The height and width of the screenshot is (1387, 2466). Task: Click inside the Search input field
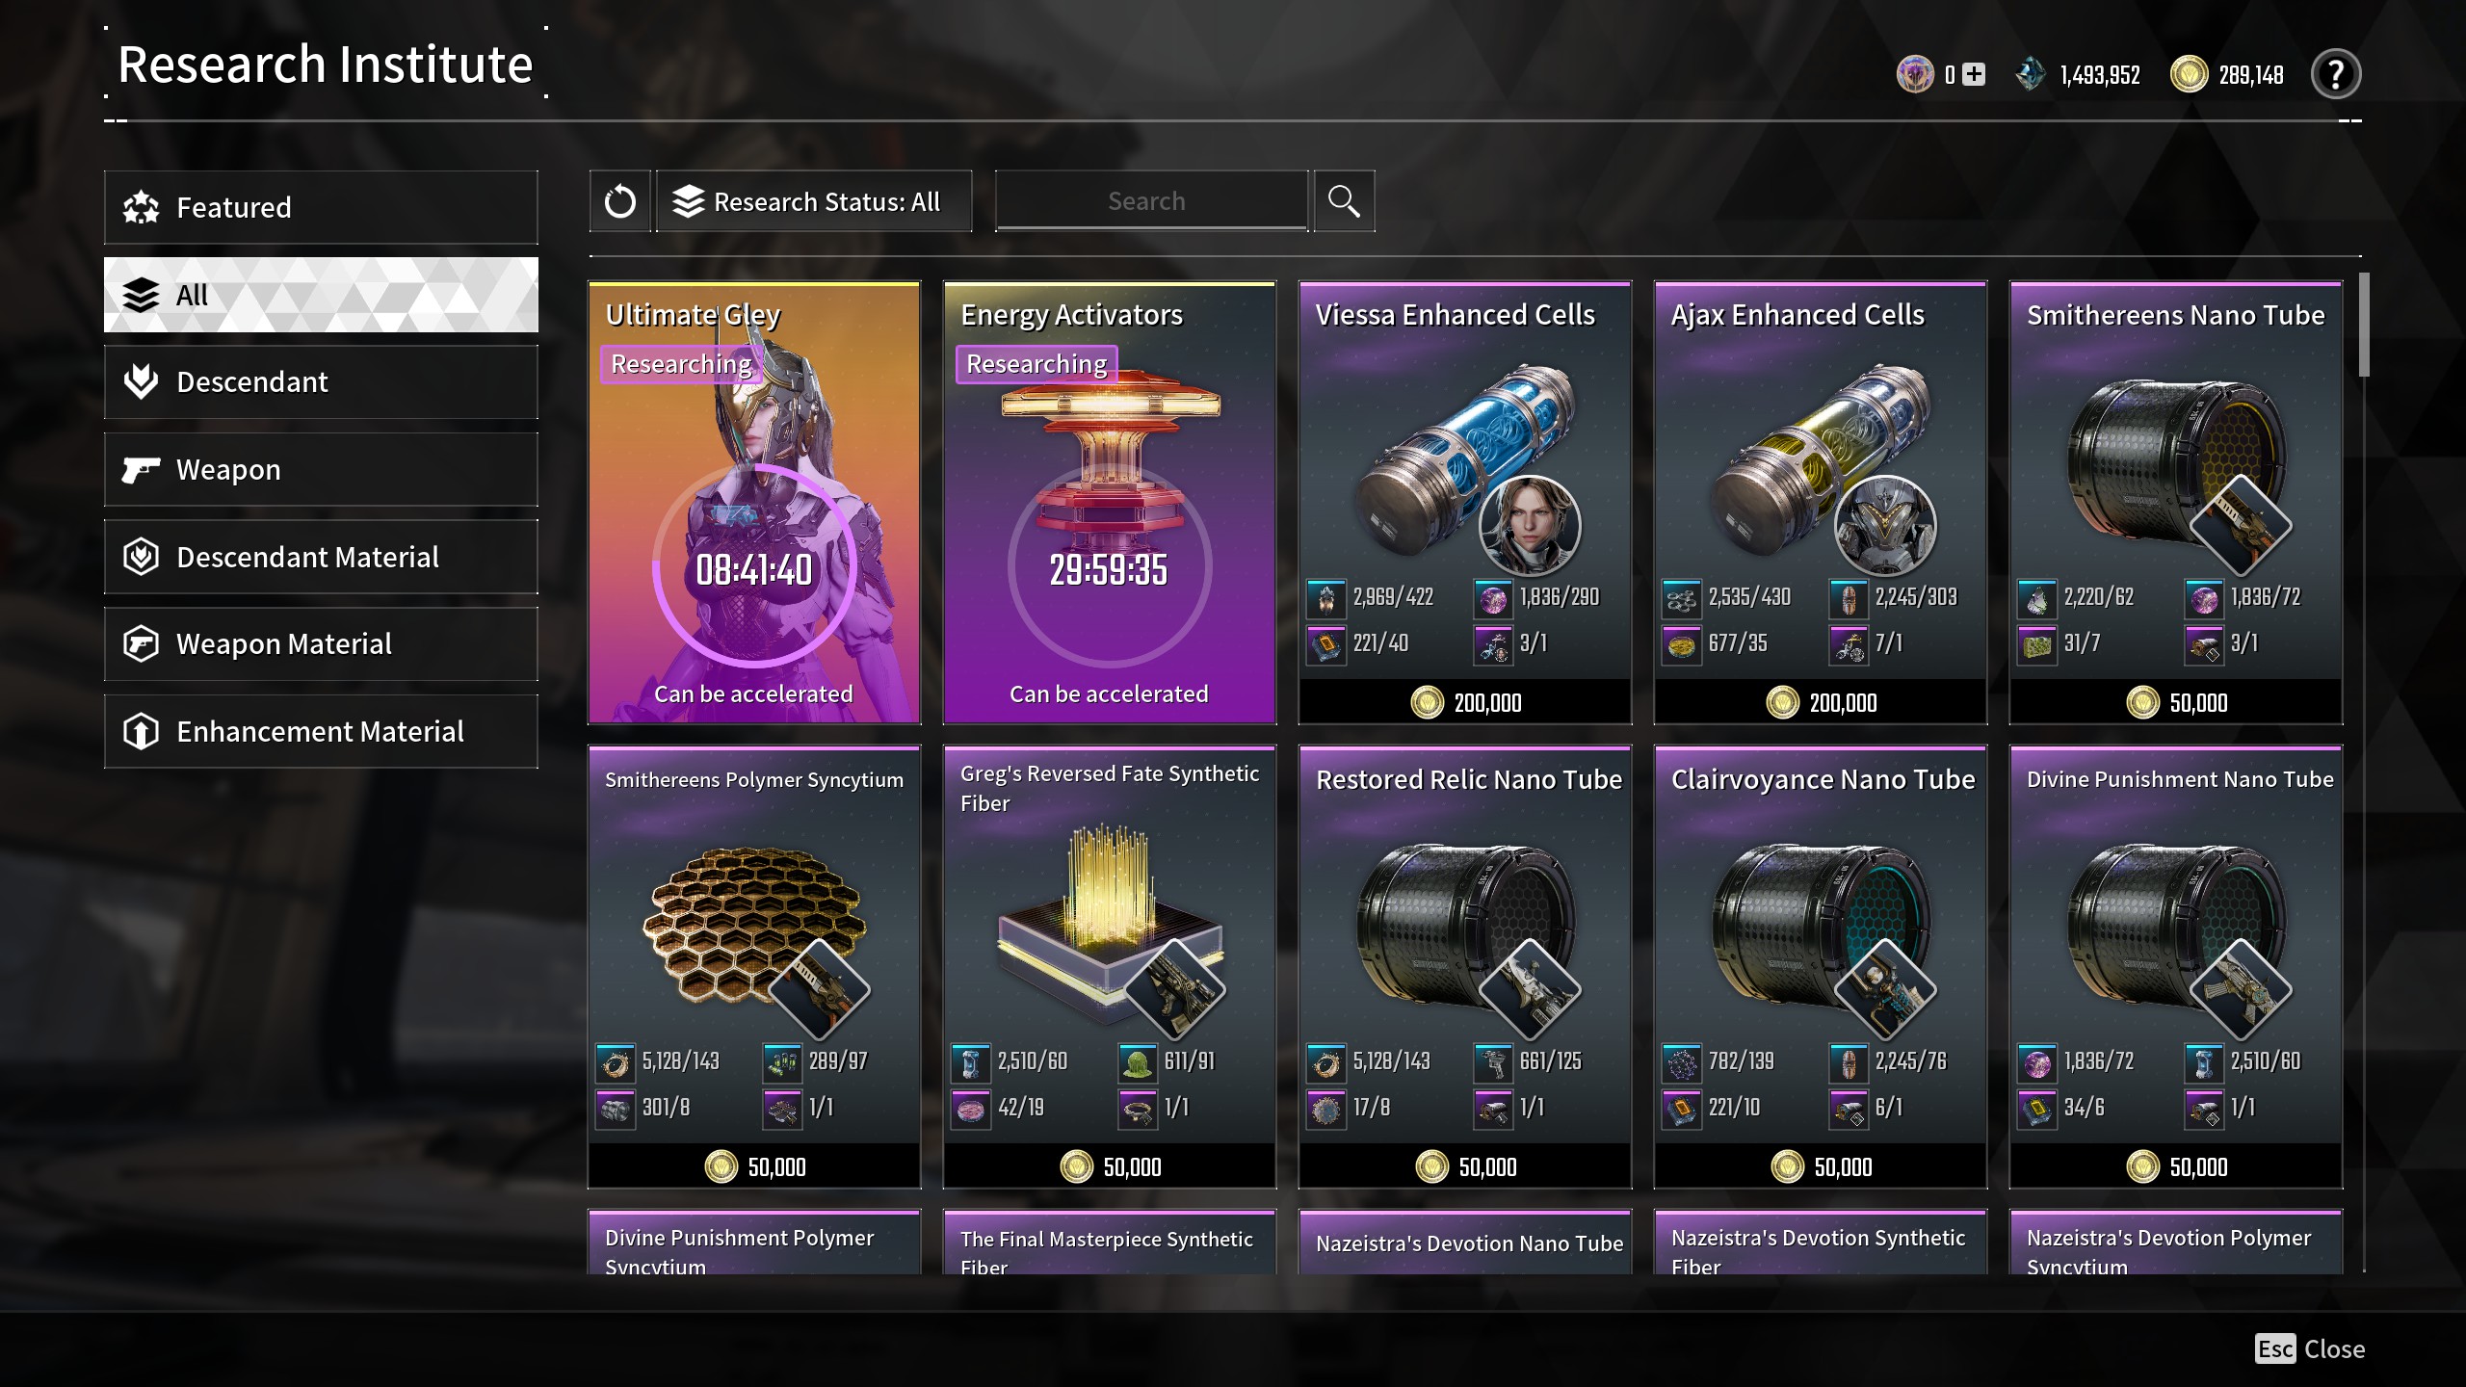click(1151, 201)
